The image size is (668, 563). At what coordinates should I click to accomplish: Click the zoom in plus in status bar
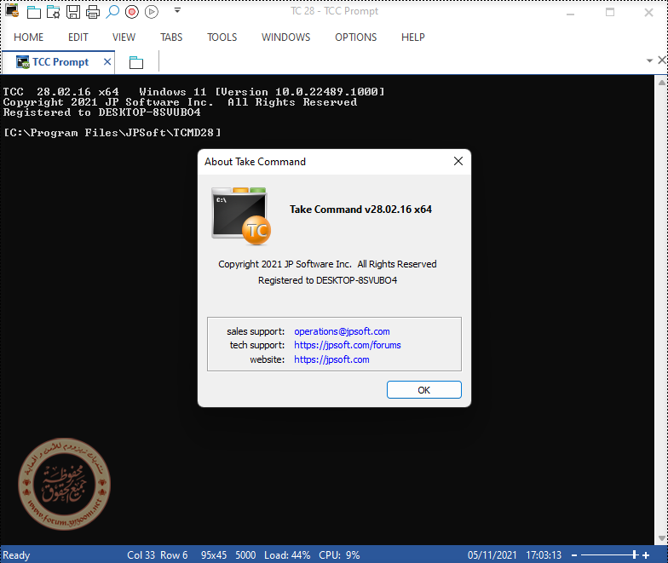pyautogui.click(x=646, y=555)
